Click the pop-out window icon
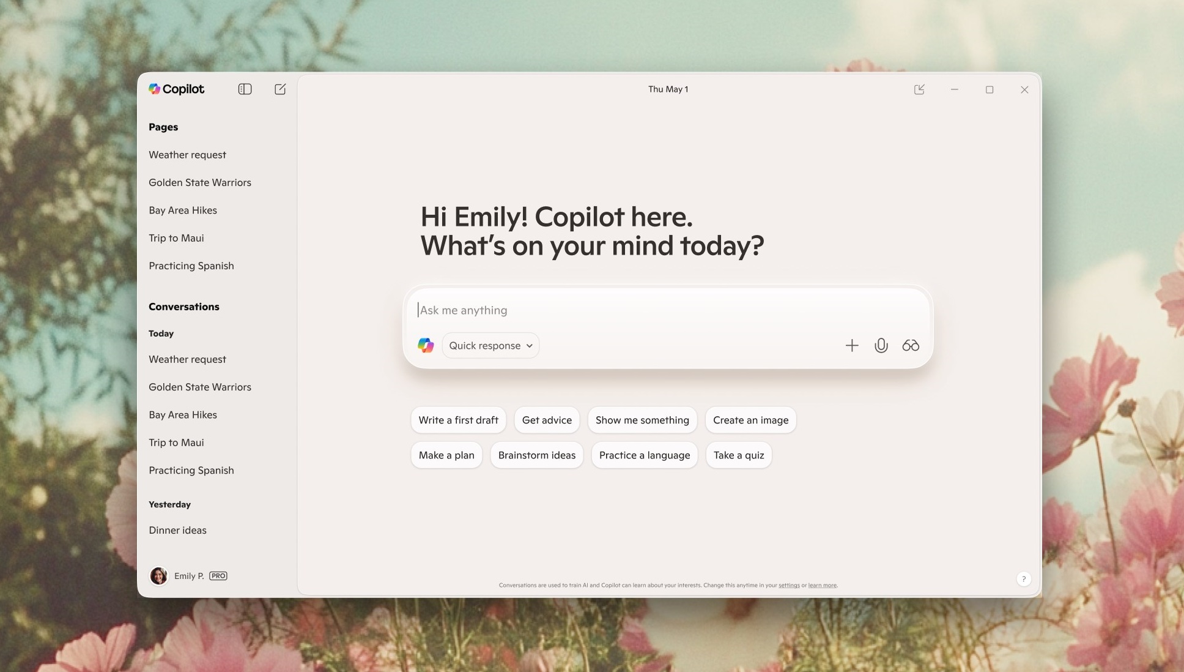 [x=919, y=89]
